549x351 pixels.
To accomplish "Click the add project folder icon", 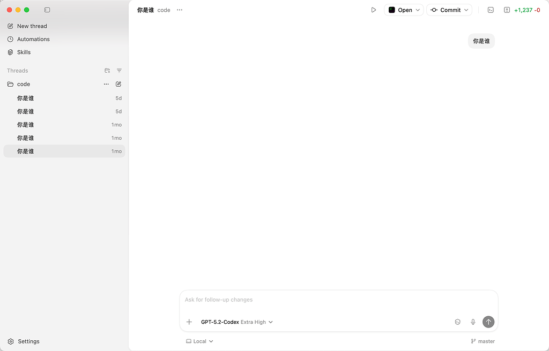I will click(x=107, y=71).
